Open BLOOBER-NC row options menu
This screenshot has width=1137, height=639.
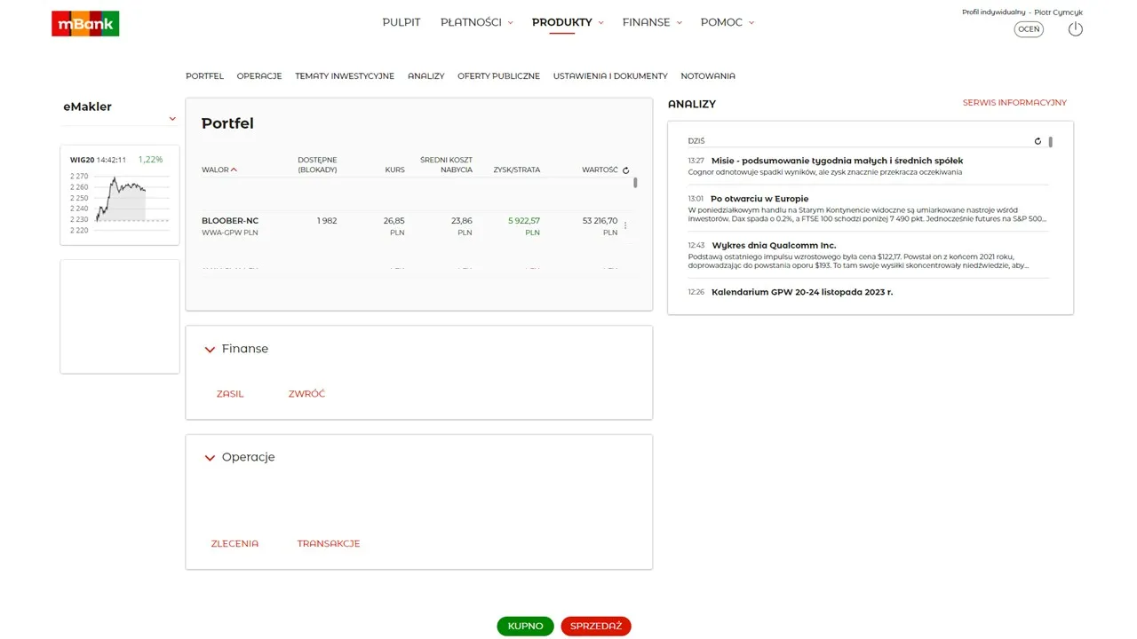coord(625,225)
